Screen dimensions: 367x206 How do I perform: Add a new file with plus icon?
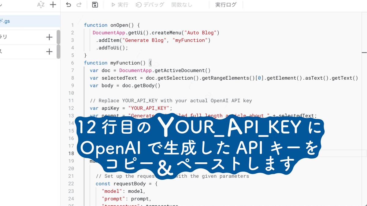53,5
